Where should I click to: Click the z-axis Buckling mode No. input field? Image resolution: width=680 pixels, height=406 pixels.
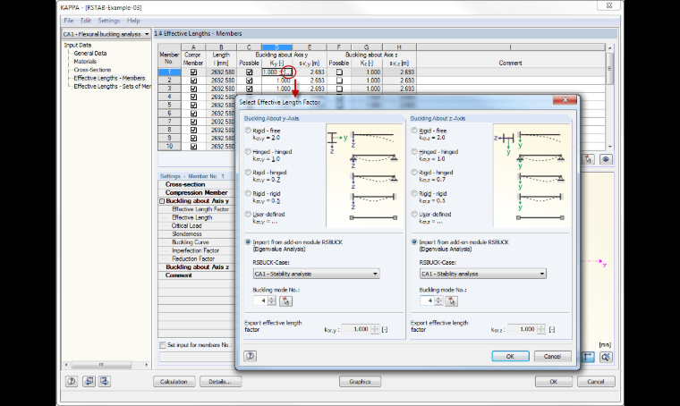click(x=427, y=300)
